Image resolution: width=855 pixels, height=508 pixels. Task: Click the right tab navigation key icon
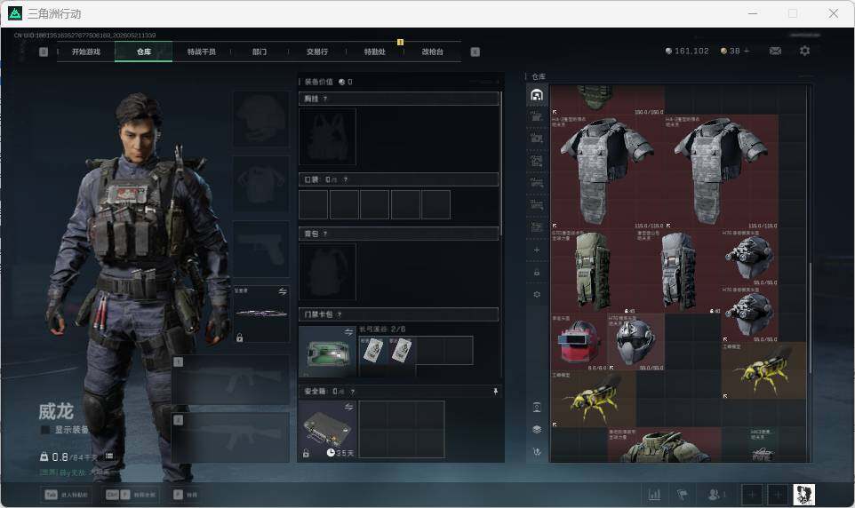(475, 52)
